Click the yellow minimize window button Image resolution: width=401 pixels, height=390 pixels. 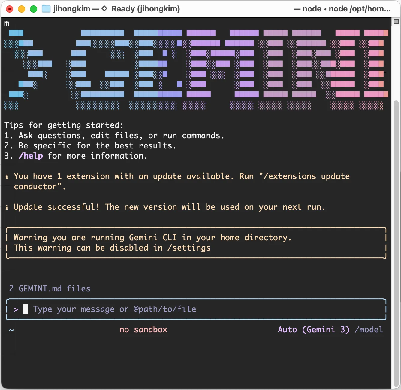tap(22, 9)
